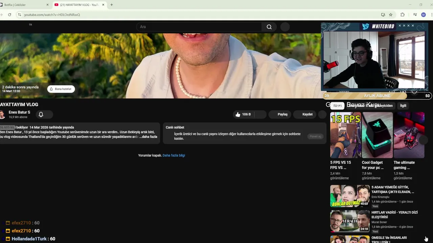
Task: Open The ultimate gaming short thumbnail
Action: [x=409, y=135]
